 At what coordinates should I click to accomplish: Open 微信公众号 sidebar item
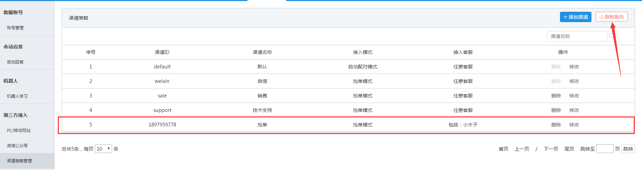pyautogui.click(x=17, y=146)
